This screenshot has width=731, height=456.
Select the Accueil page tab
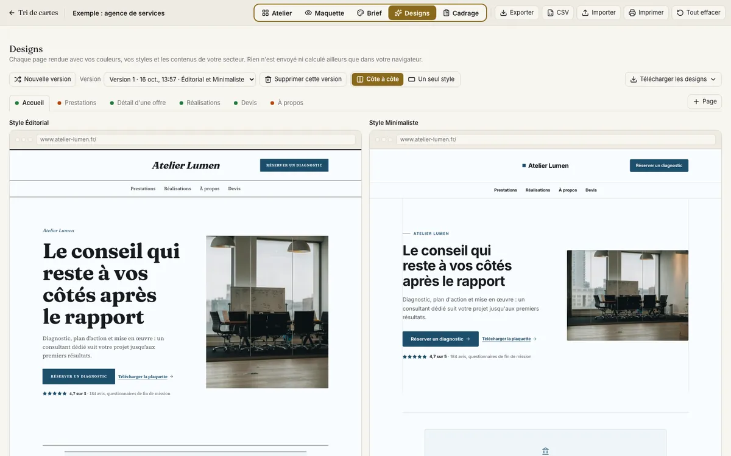click(x=29, y=103)
